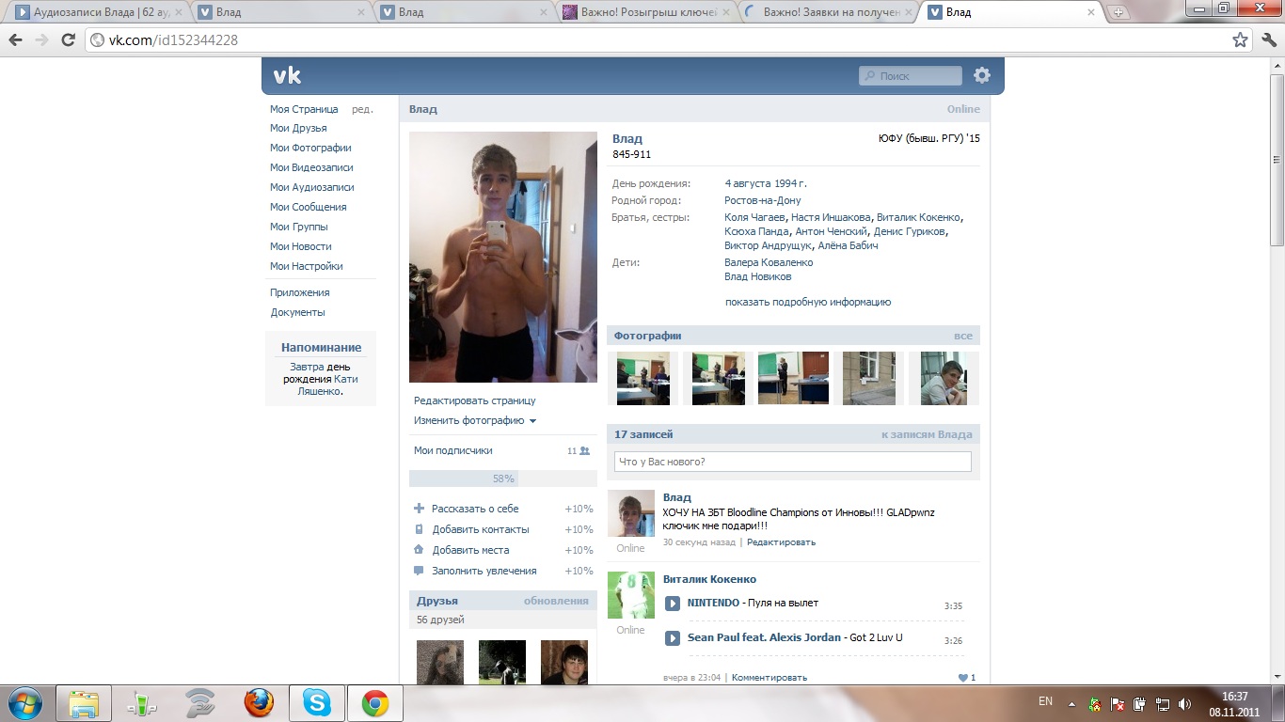
Task: Click the VK logo in header
Action: click(x=287, y=76)
